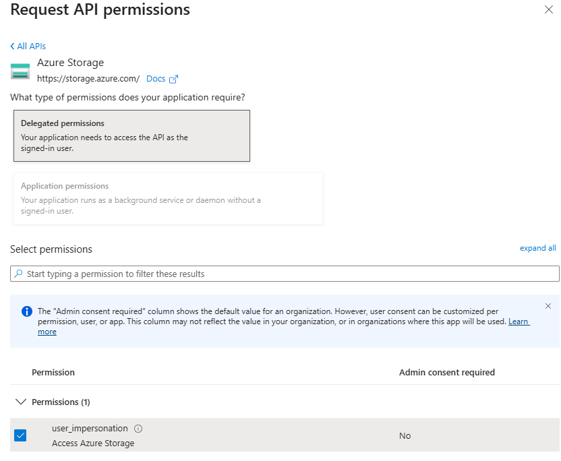
Task: Click the Azure Storage title text
Action: coord(71,63)
